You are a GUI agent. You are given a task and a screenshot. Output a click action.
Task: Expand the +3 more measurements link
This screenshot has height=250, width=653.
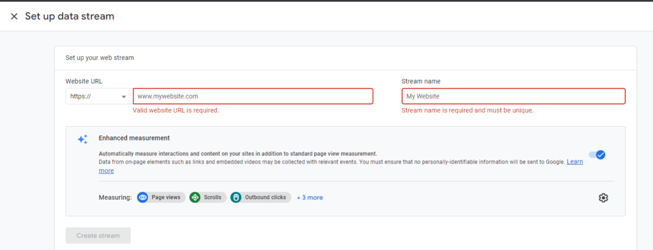pos(310,198)
